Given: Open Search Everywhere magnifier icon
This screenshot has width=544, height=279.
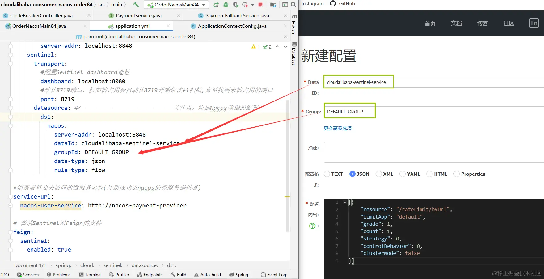Looking at the screenshot, I should [x=293, y=5].
